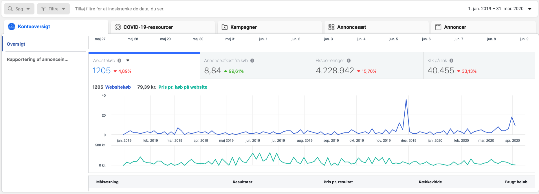This screenshot has width=539, height=194.
Task: Click info icon beside Annonceafkast fra køb
Action: (252, 61)
